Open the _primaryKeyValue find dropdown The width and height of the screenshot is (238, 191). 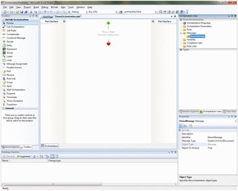[156, 12]
